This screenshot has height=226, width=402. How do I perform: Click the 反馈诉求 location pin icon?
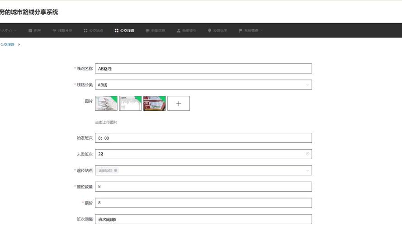(209, 31)
